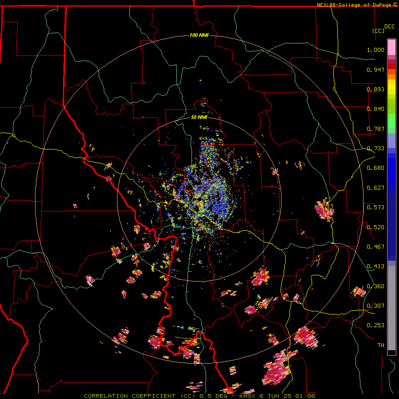The width and height of the screenshot is (399, 399).
Task: Click the 0.840 scale value
Action: (x=376, y=109)
